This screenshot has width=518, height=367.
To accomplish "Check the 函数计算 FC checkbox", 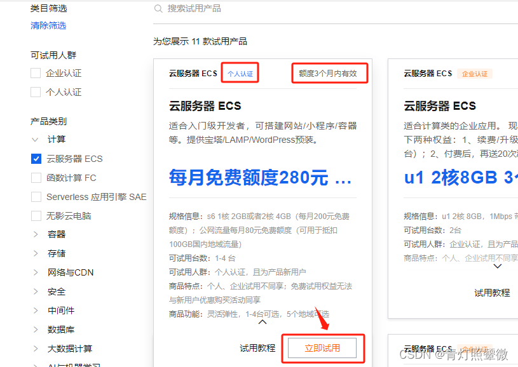I will (x=36, y=178).
